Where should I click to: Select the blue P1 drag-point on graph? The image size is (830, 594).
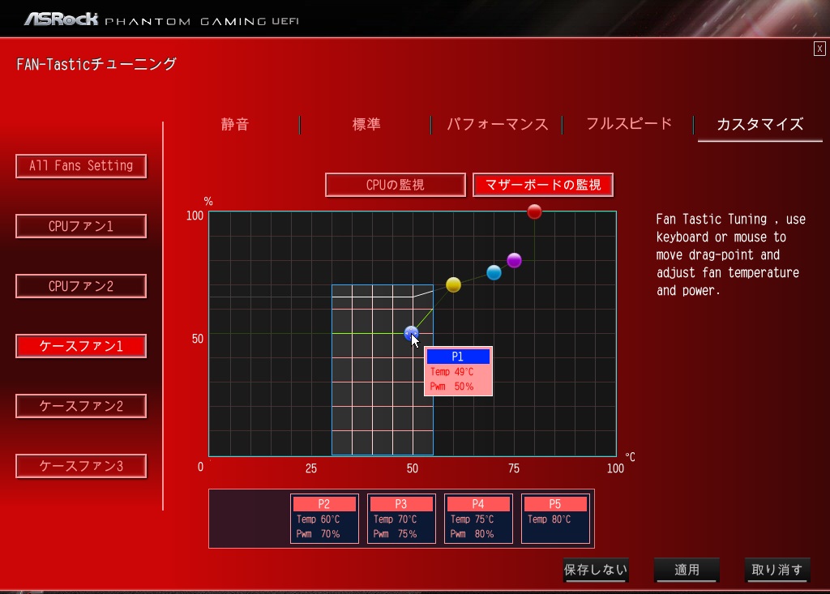[x=411, y=334]
